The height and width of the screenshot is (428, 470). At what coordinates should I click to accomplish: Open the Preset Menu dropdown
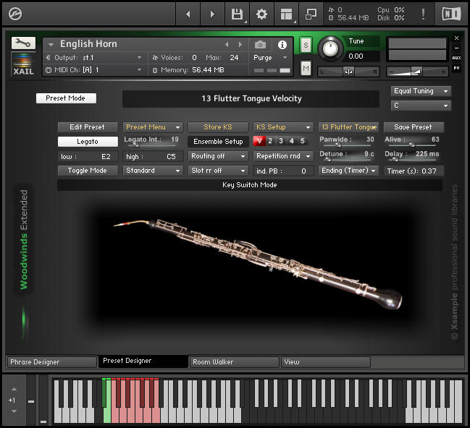(x=153, y=127)
